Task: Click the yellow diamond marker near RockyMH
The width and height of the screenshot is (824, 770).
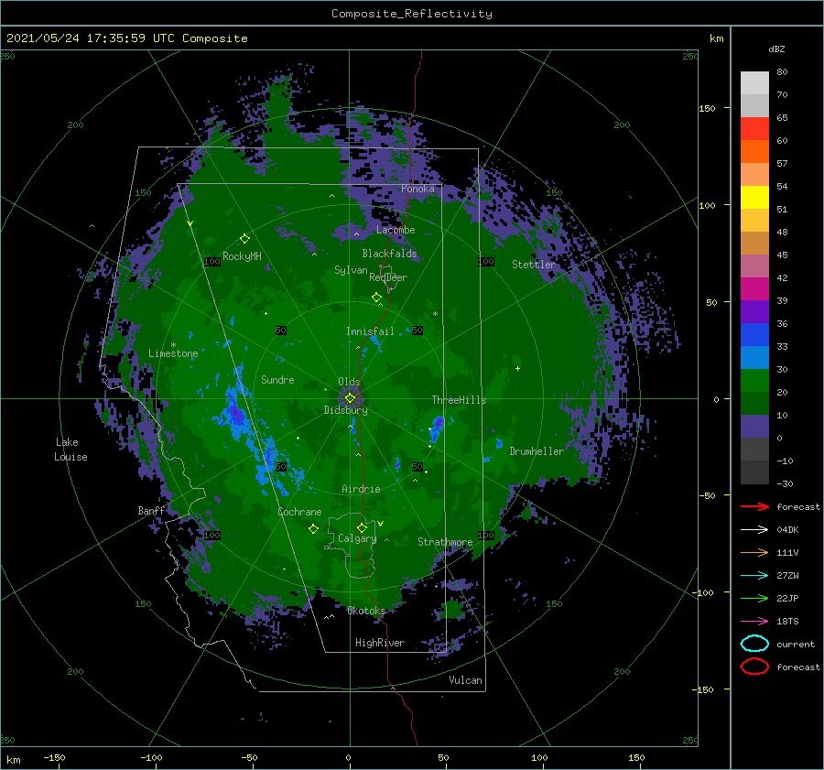Action: click(x=244, y=239)
